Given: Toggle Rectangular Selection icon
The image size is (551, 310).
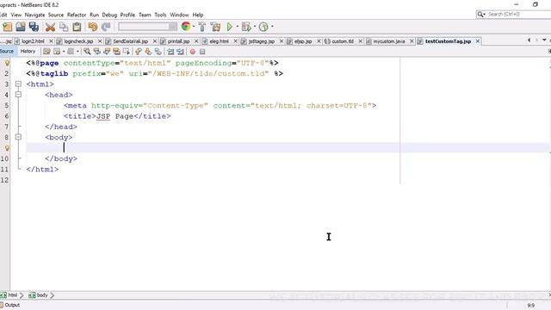Looking at the screenshot, I should pyautogui.click(x=127, y=52).
